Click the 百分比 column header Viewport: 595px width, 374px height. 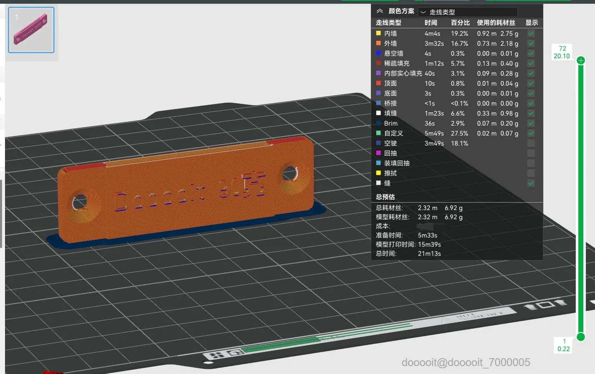point(460,22)
